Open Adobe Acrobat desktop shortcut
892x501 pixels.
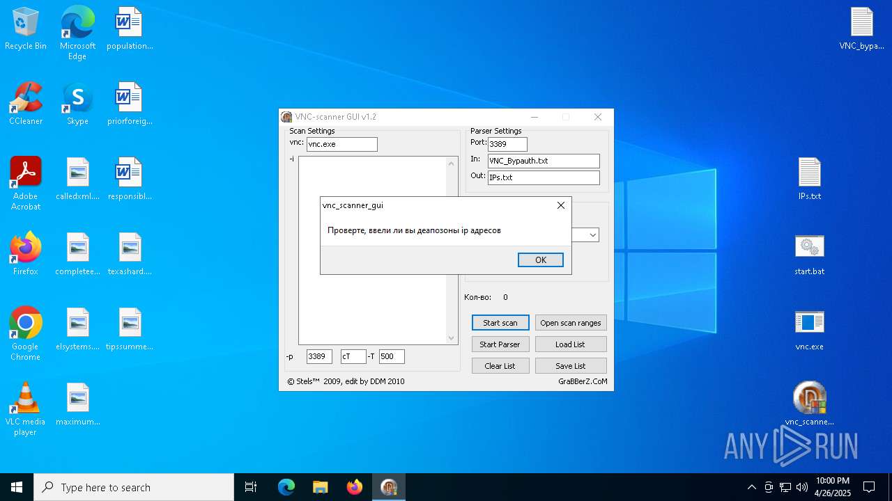26,184
